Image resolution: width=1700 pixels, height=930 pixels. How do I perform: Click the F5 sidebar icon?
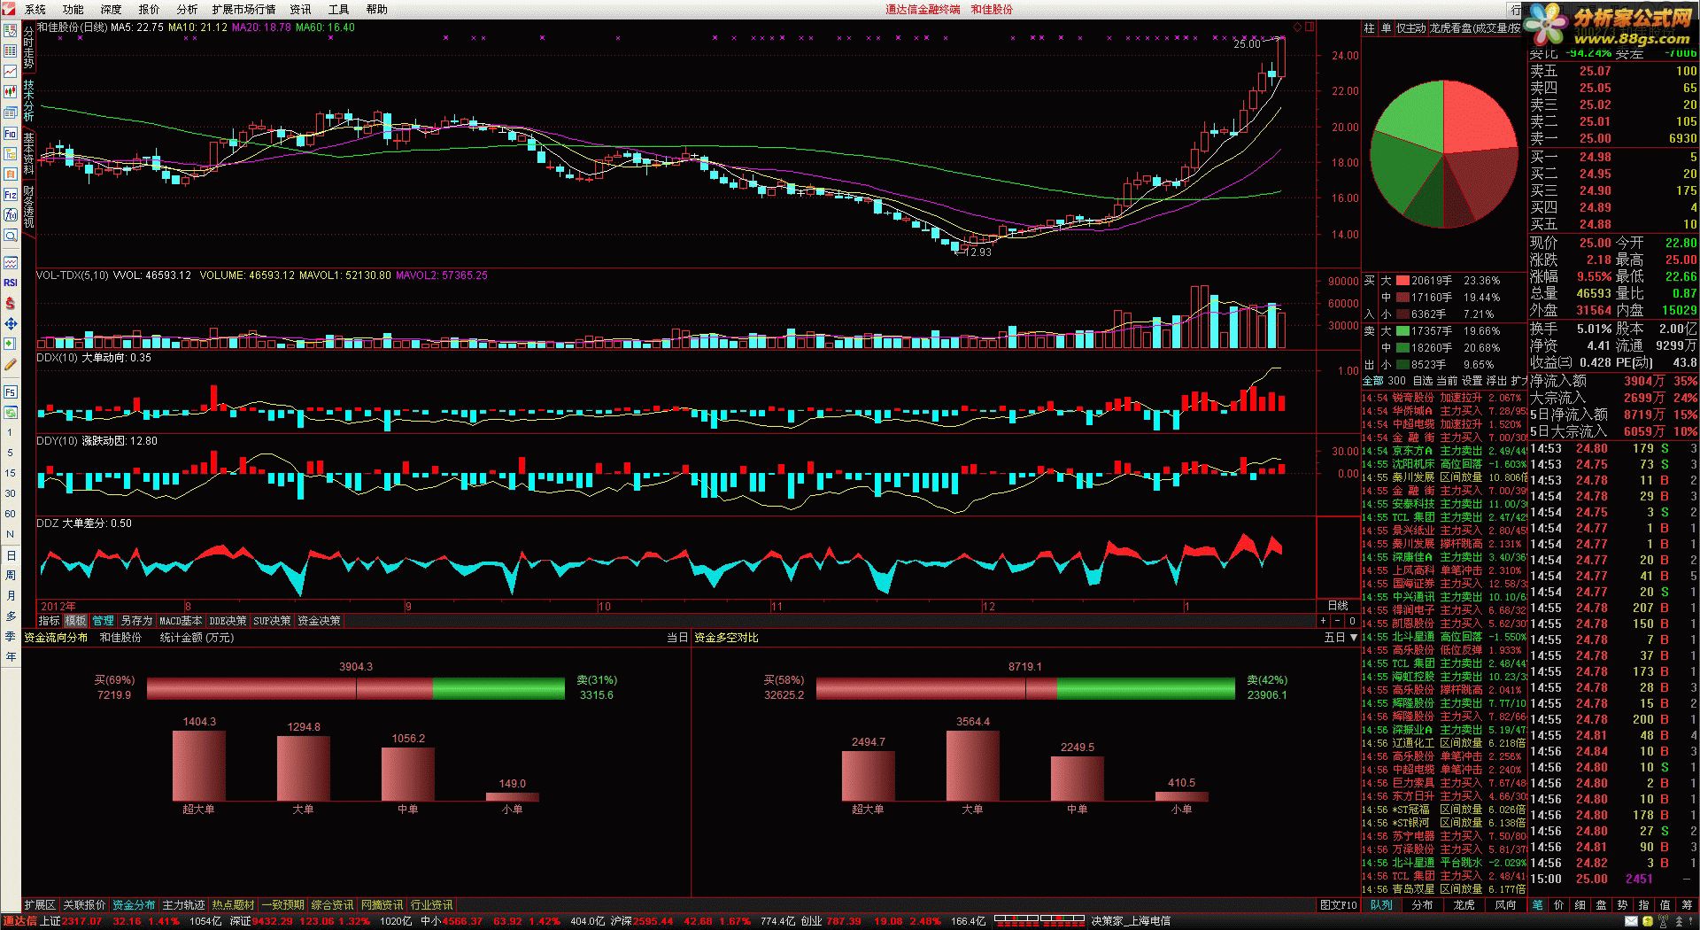[x=10, y=391]
